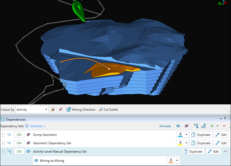Viewport: 231px width, 166px height.
Task: Open the Dependencies panel options arrow
Action: pyautogui.click(x=221, y=119)
